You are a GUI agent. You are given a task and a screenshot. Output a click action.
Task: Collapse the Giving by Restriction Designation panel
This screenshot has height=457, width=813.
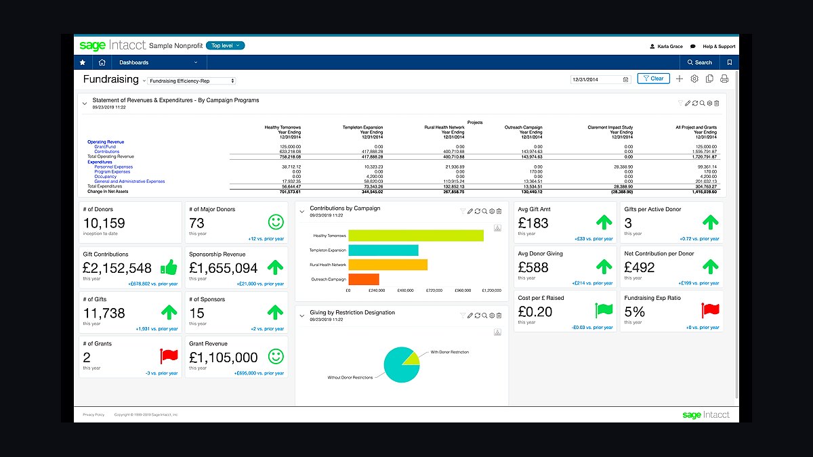(x=302, y=315)
